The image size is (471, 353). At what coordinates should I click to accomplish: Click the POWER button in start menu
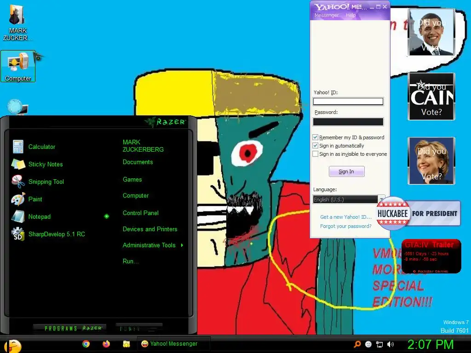139,328
